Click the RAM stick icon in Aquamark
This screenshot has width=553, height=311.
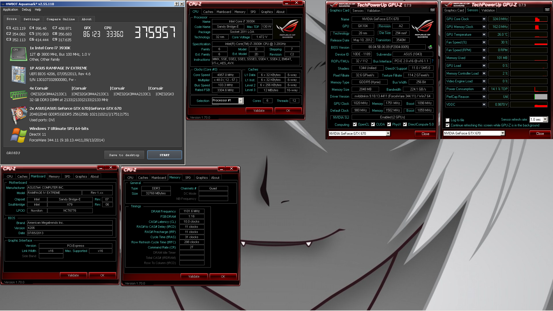tap(18, 94)
